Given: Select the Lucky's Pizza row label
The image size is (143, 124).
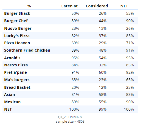Looking at the screenshot, I should [17, 36].
